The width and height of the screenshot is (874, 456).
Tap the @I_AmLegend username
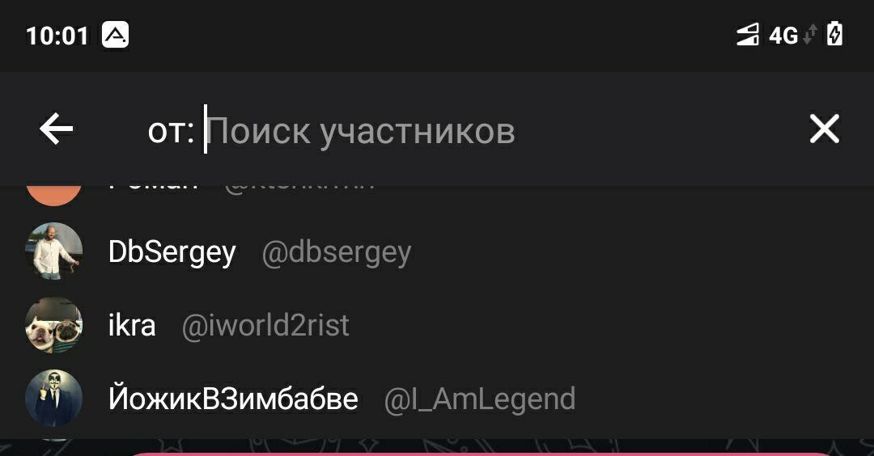pos(480,399)
